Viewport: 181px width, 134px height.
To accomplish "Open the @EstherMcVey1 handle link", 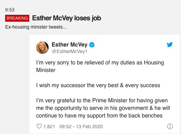I will [x=70, y=51].
